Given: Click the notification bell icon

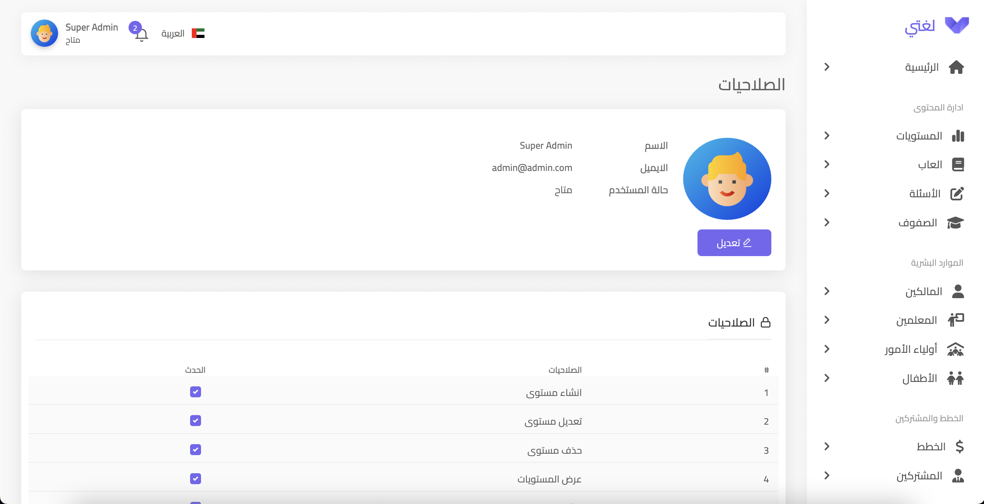Looking at the screenshot, I should 141,35.
